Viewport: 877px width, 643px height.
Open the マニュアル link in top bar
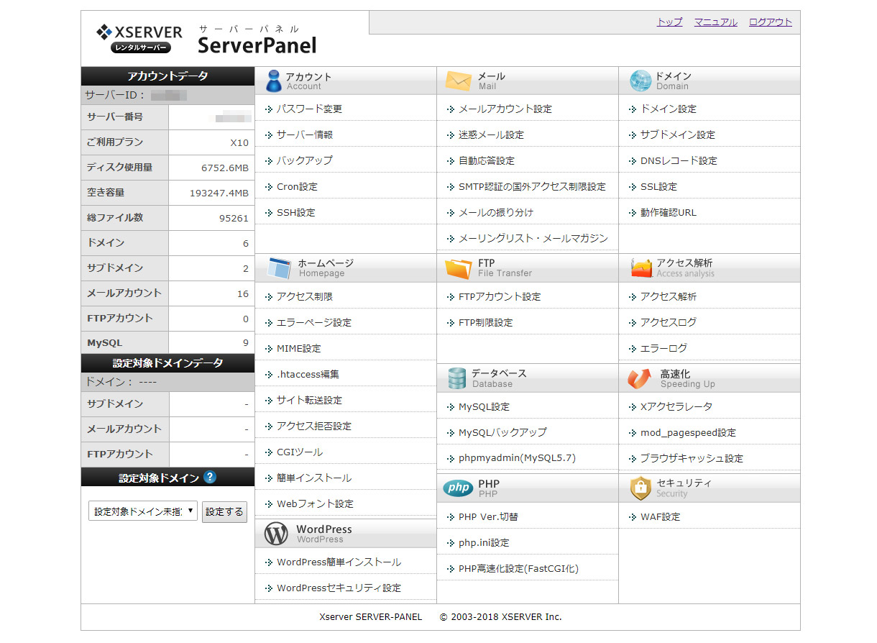point(715,22)
